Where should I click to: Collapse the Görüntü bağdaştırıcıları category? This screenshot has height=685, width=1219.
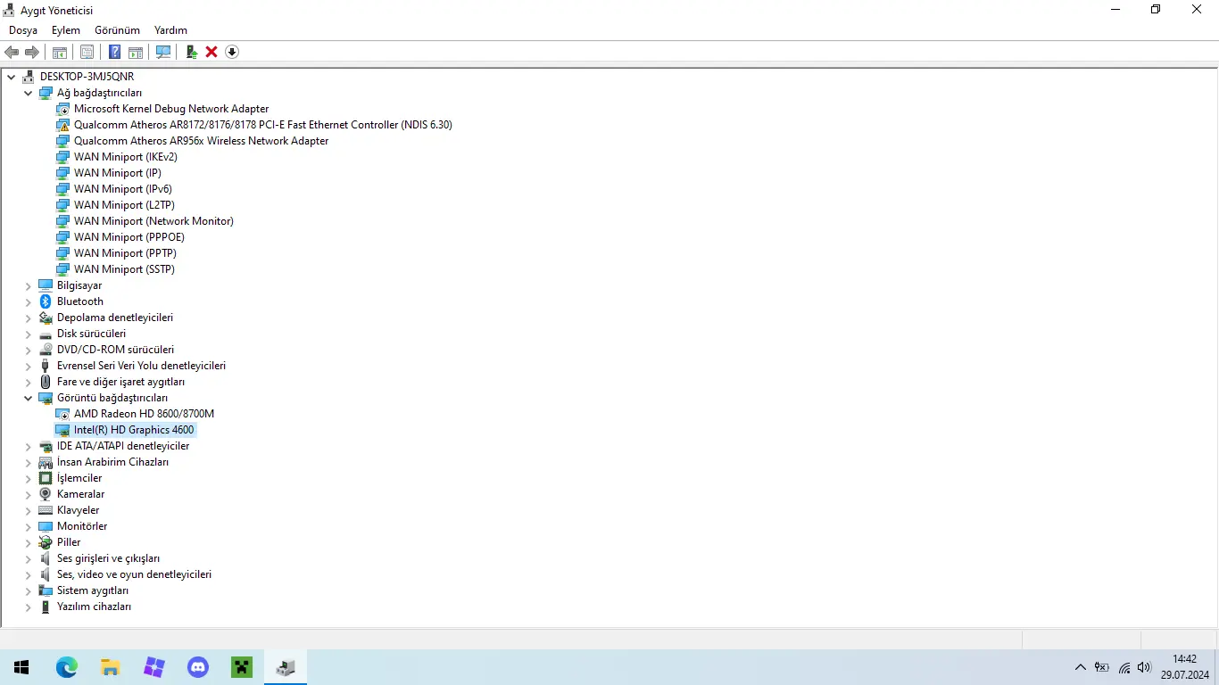click(x=29, y=398)
